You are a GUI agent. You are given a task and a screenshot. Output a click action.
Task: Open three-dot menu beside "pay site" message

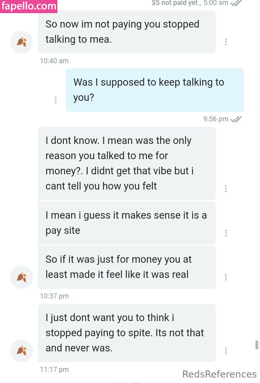point(226,233)
